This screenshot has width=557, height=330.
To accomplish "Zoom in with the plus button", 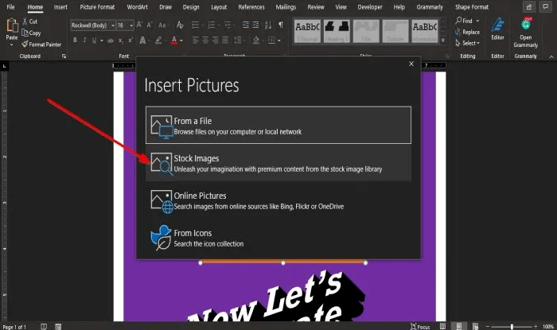I will (536, 327).
